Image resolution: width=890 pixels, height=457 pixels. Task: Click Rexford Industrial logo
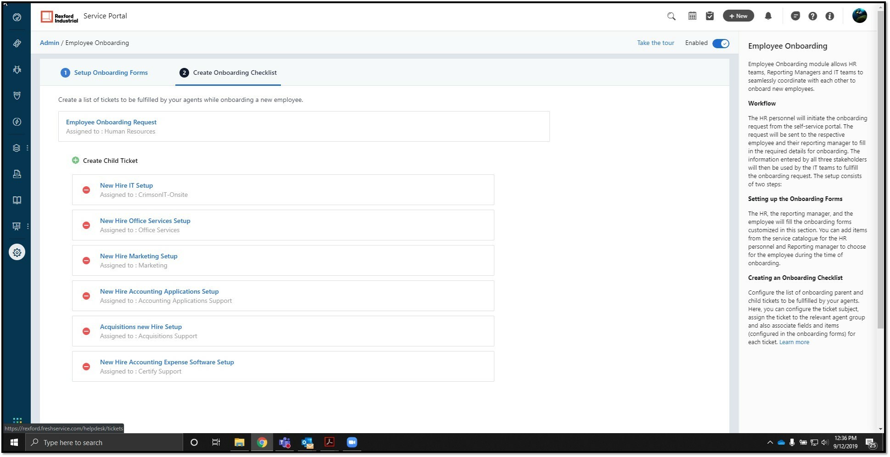pyautogui.click(x=59, y=17)
